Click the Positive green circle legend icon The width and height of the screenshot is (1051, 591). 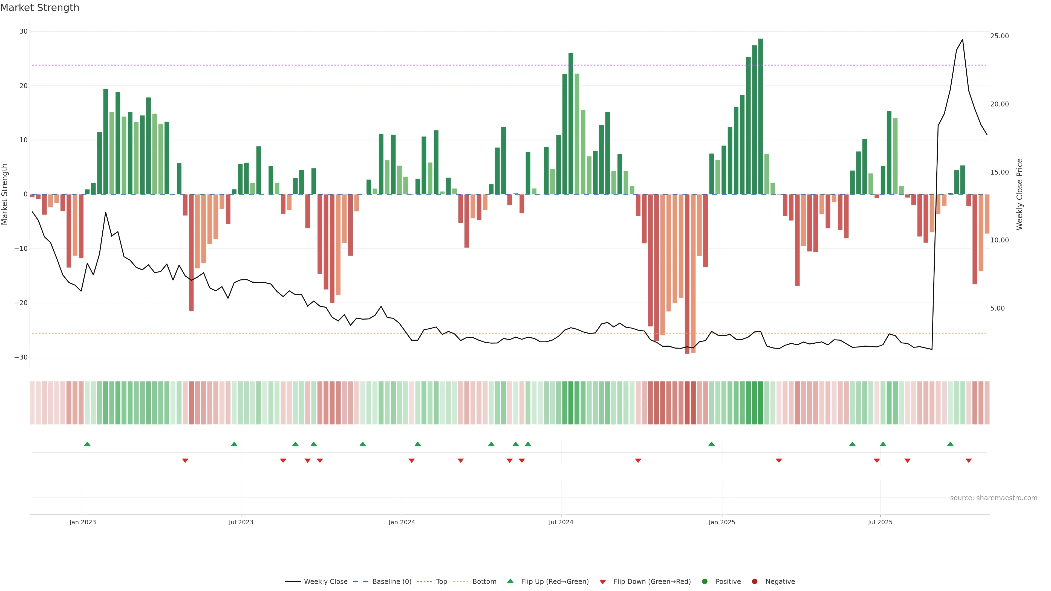704,581
